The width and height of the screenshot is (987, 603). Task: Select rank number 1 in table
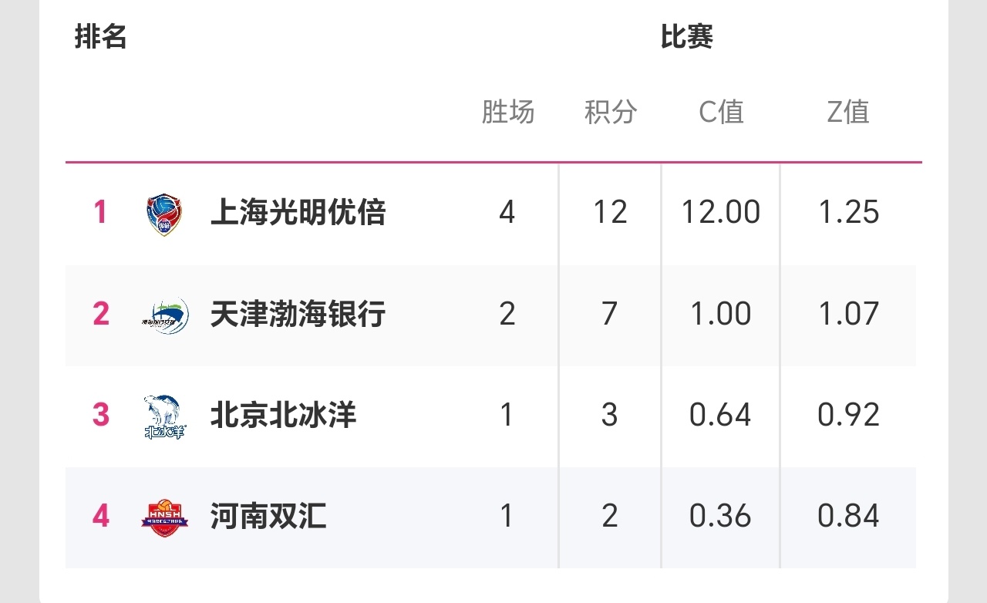(x=100, y=212)
